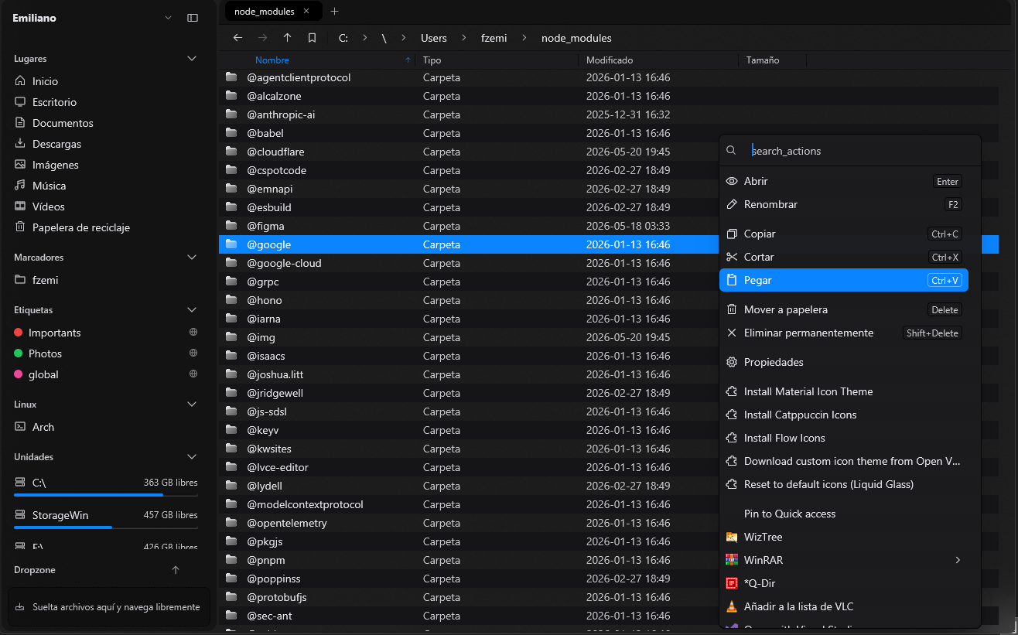Image resolution: width=1018 pixels, height=635 pixels.
Task: Close the node_modules tab
Action: point(306,12)
